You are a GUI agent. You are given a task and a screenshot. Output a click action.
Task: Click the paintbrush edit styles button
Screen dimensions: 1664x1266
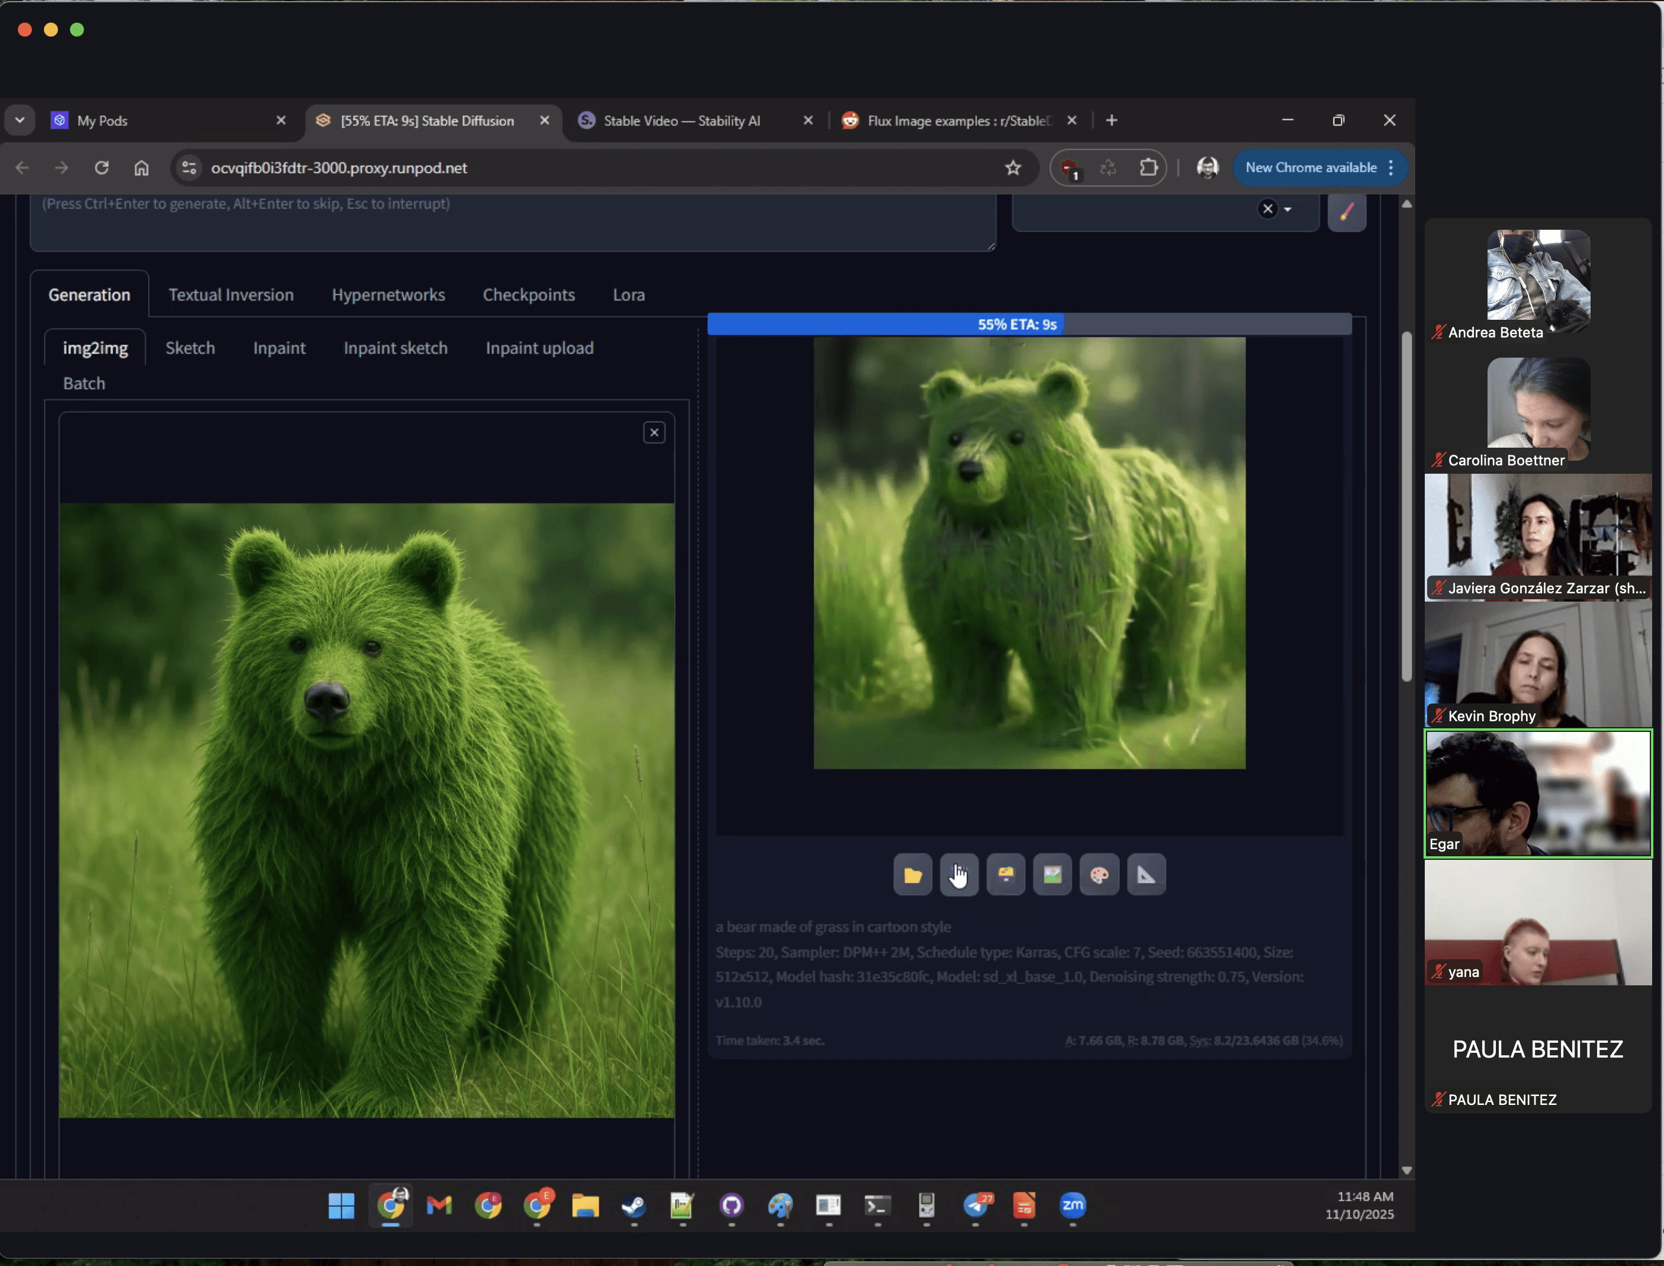pos(1346,212)
